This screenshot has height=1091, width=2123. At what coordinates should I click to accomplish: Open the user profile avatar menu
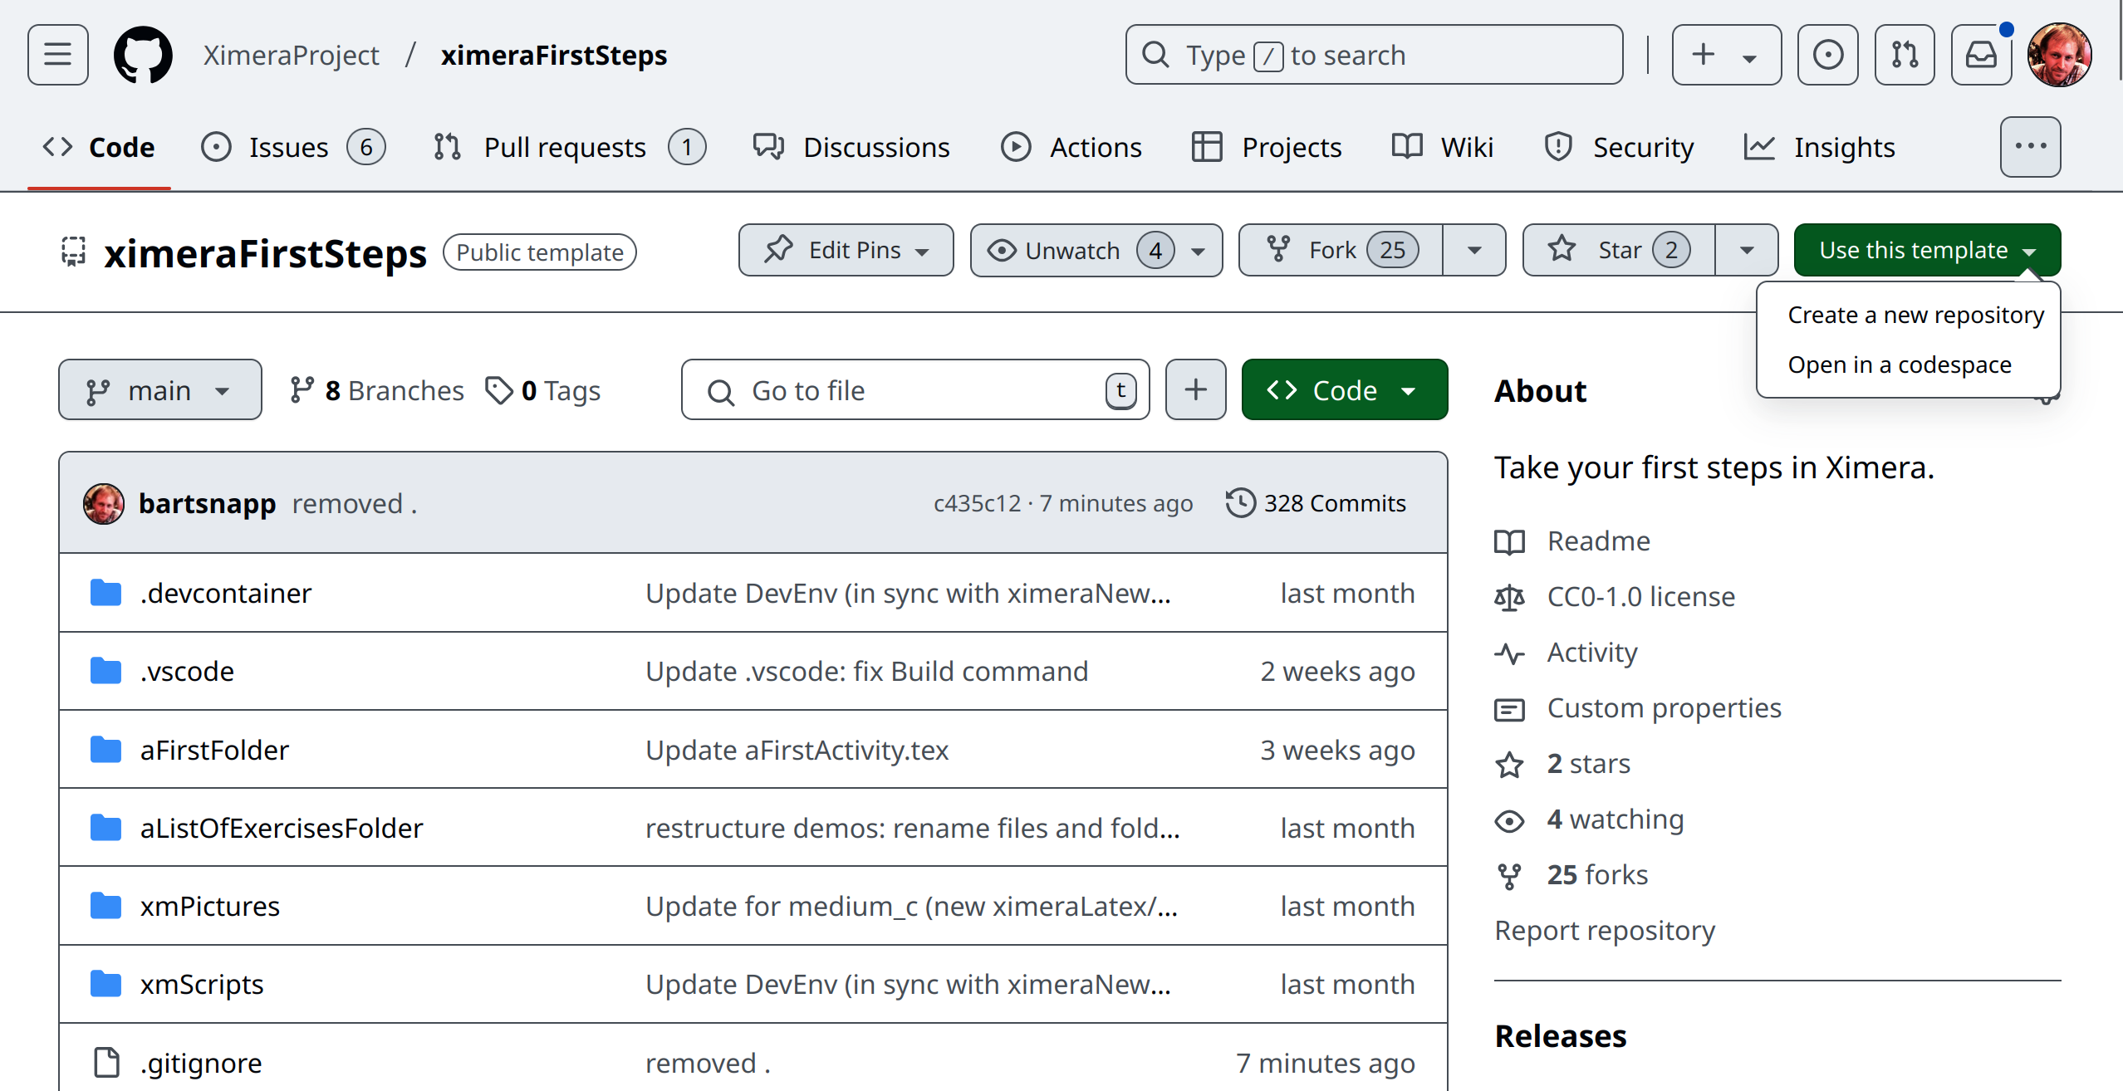pyautogui.click(x=2059, y=55)
